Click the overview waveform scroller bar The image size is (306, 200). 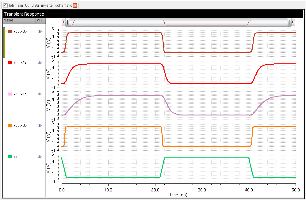(x=178, y=22)
